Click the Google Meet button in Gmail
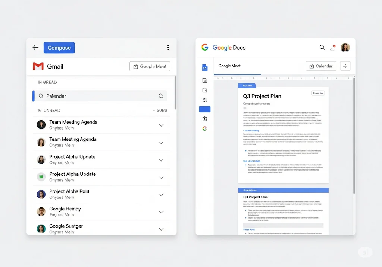Image resolution: width=382 pixels, height=267 pixels. (x=150, y=66)
